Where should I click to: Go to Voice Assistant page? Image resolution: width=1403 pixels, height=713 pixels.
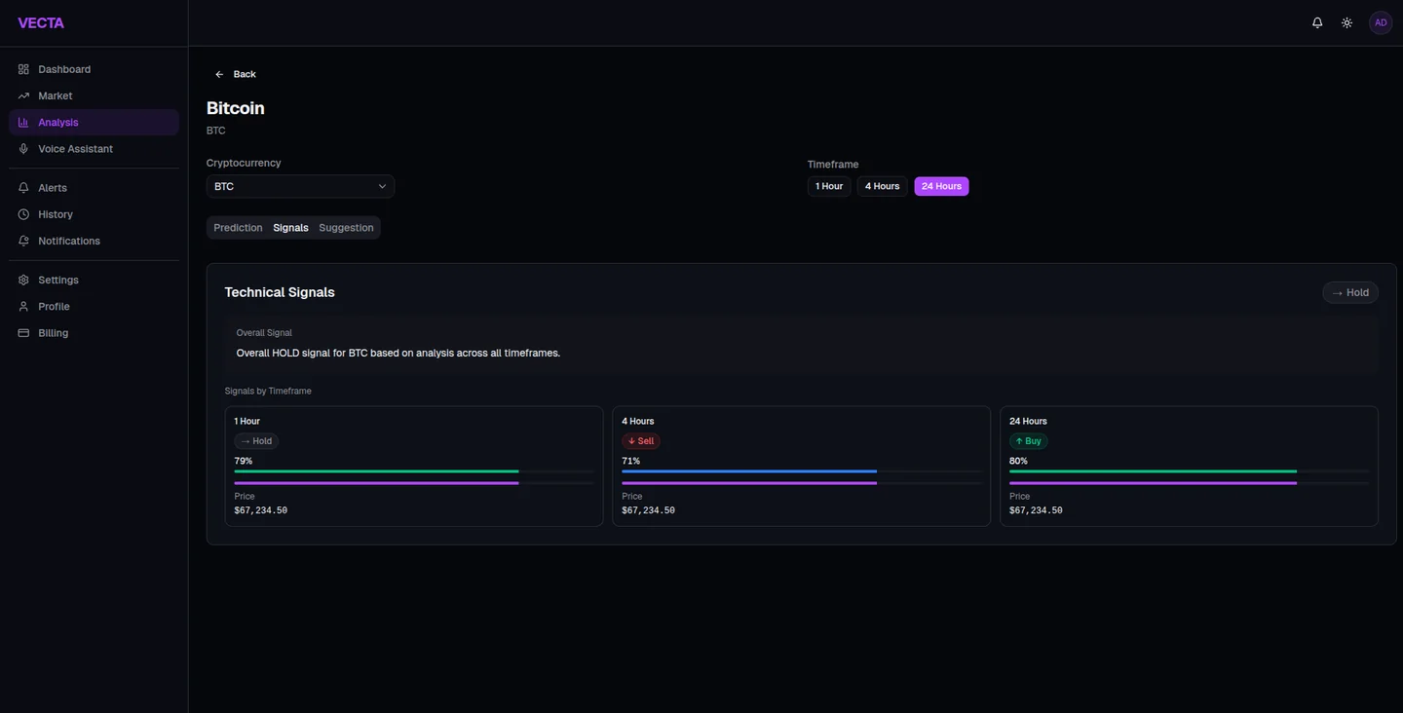(x=94, y=149)
